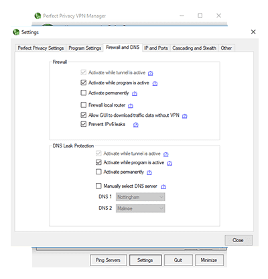Select the Firewall and DNS tab
The width and height of the screenshot is (268, 279).
coord(123,48)
